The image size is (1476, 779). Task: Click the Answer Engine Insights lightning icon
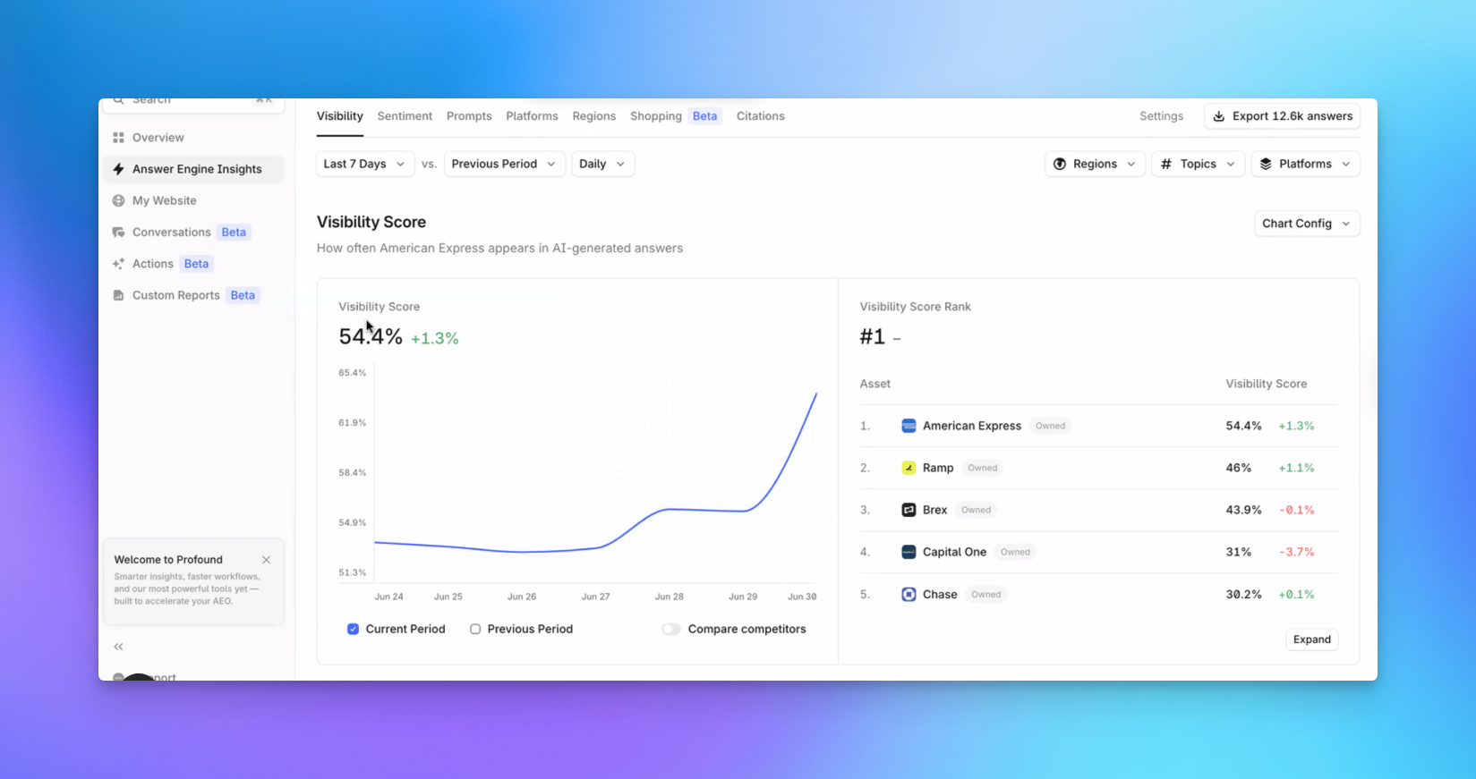click(118, 169)
